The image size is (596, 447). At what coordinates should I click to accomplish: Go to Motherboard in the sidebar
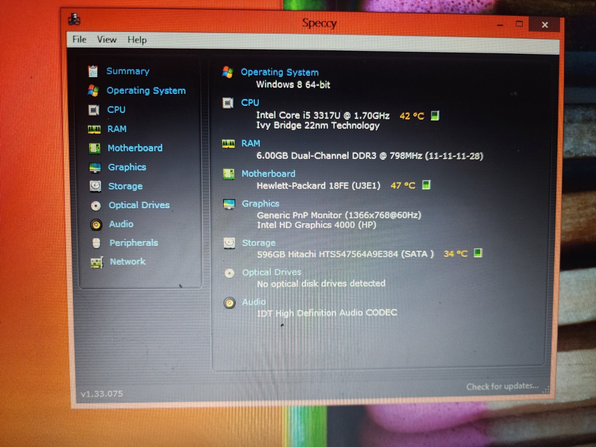(135, 148)
